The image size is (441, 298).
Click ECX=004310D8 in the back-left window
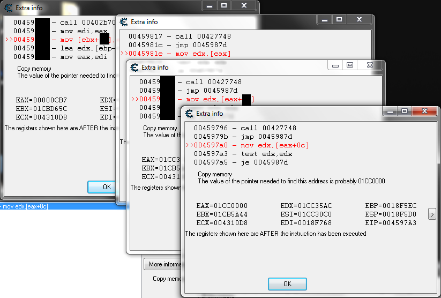[x=41, y=117]
